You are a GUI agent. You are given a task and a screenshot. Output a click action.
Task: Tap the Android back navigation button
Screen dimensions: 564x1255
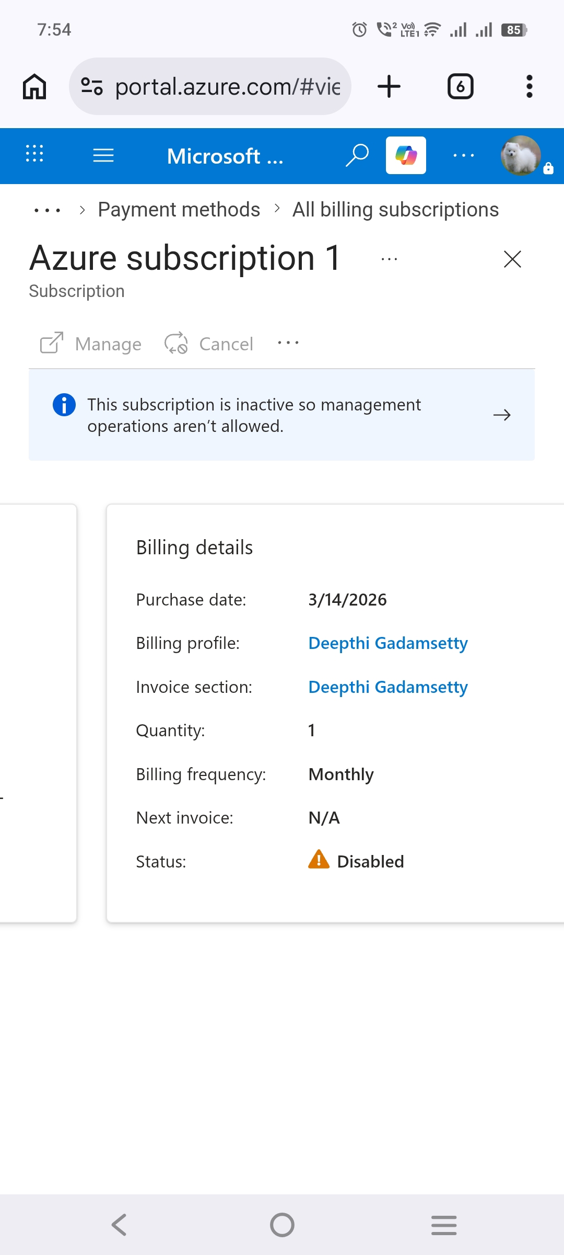click(x=119, y=1225)
